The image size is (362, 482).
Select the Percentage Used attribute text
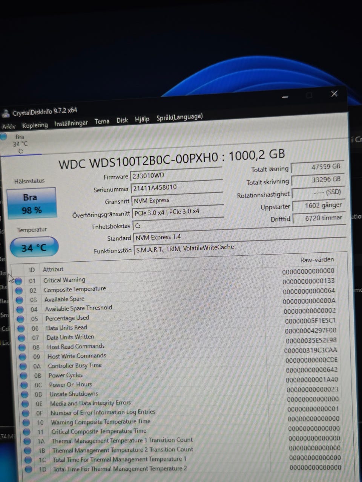(x=67, y=318)
